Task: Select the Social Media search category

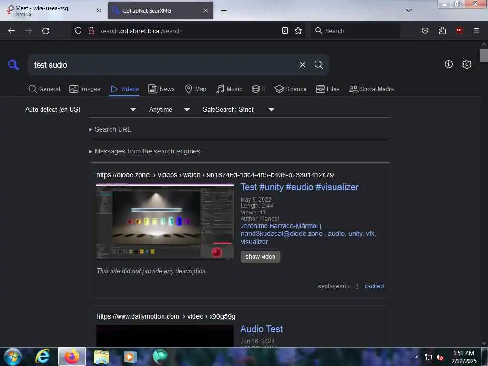Action: 371,89
